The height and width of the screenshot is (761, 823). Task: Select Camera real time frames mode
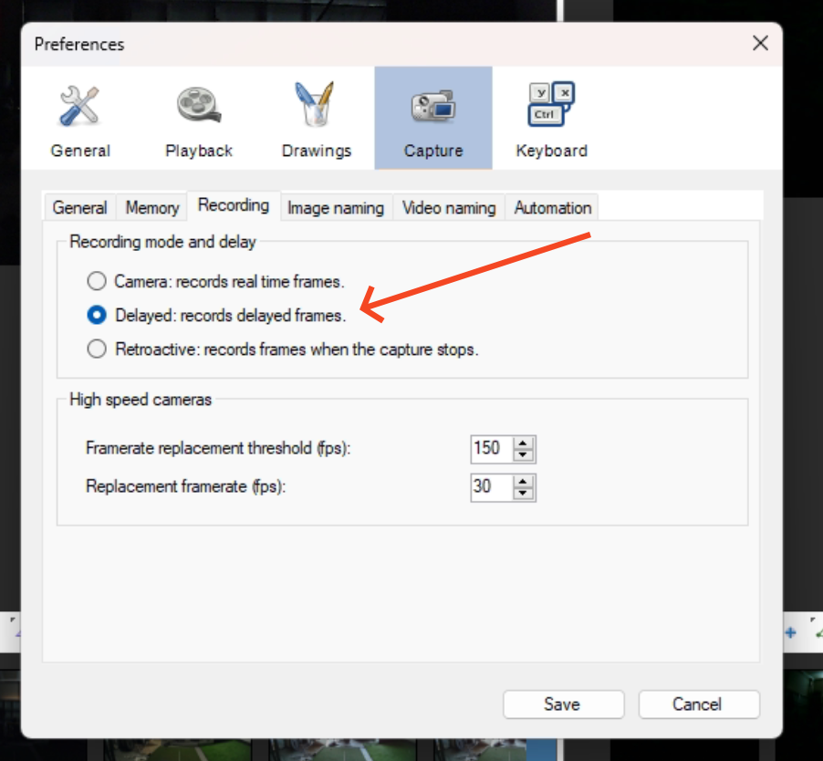click(97, 281)
